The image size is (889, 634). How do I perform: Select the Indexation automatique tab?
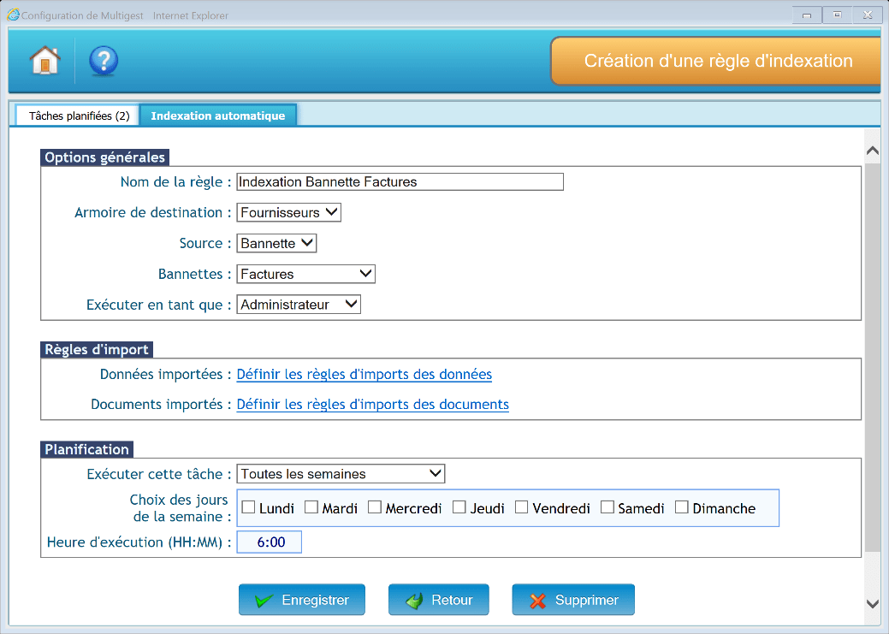217,116
